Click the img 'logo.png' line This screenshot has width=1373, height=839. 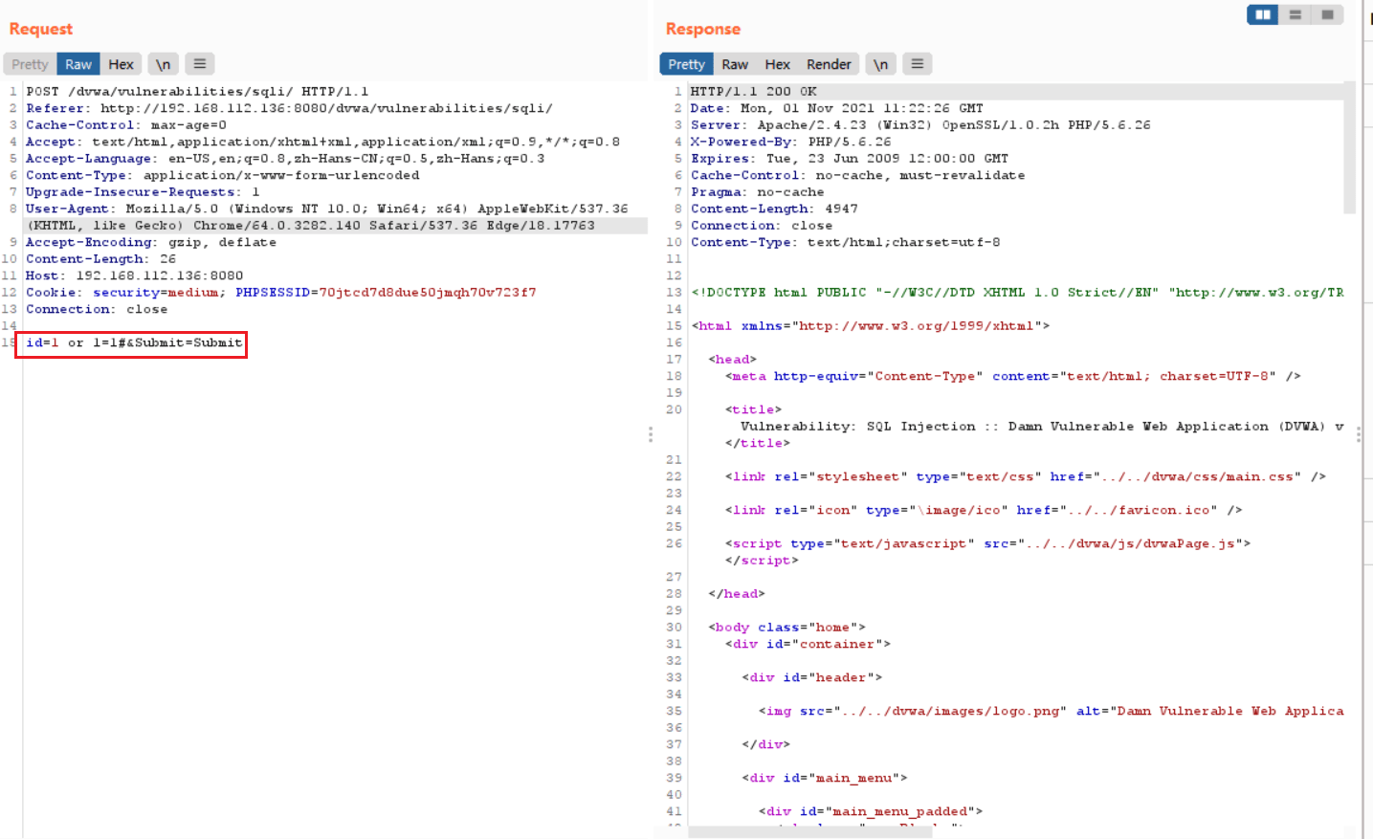1052,712
